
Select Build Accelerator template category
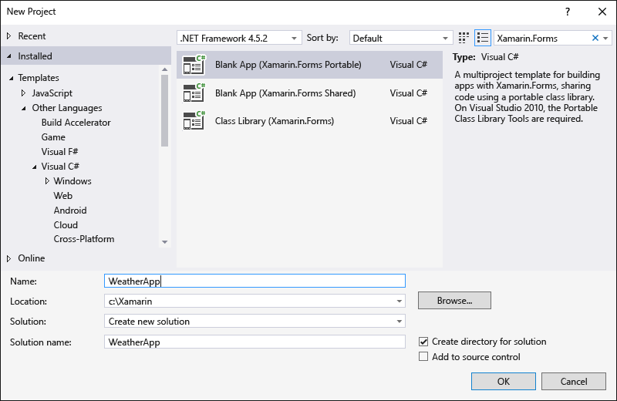tap(76, 123)
